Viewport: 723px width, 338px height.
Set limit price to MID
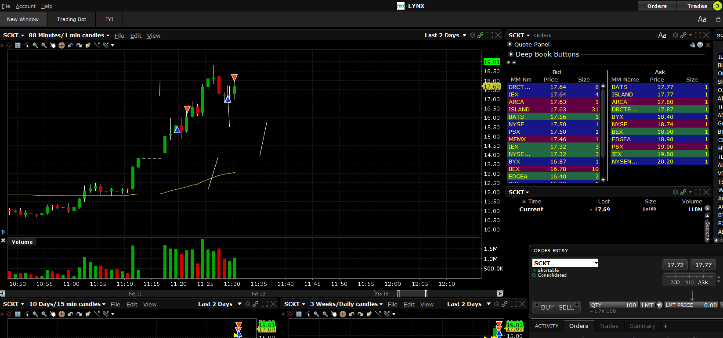click(x=689, y=283)
